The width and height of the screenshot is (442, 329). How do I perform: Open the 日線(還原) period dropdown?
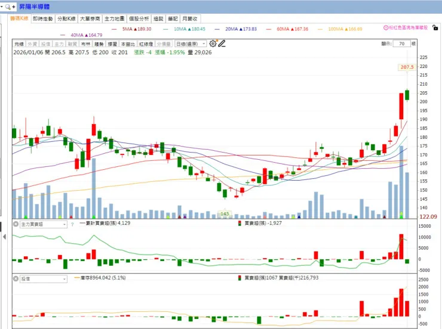pyautogui.click(x=191, y=44)
